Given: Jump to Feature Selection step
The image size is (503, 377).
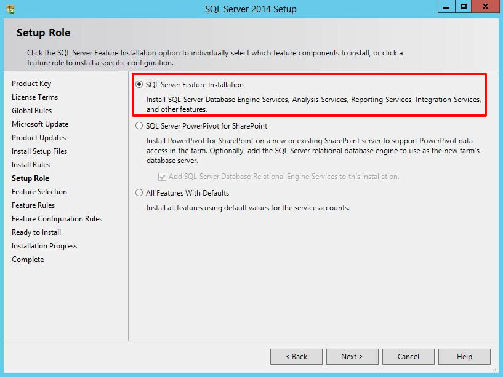Looking at the screenshot, I should 39,192.
